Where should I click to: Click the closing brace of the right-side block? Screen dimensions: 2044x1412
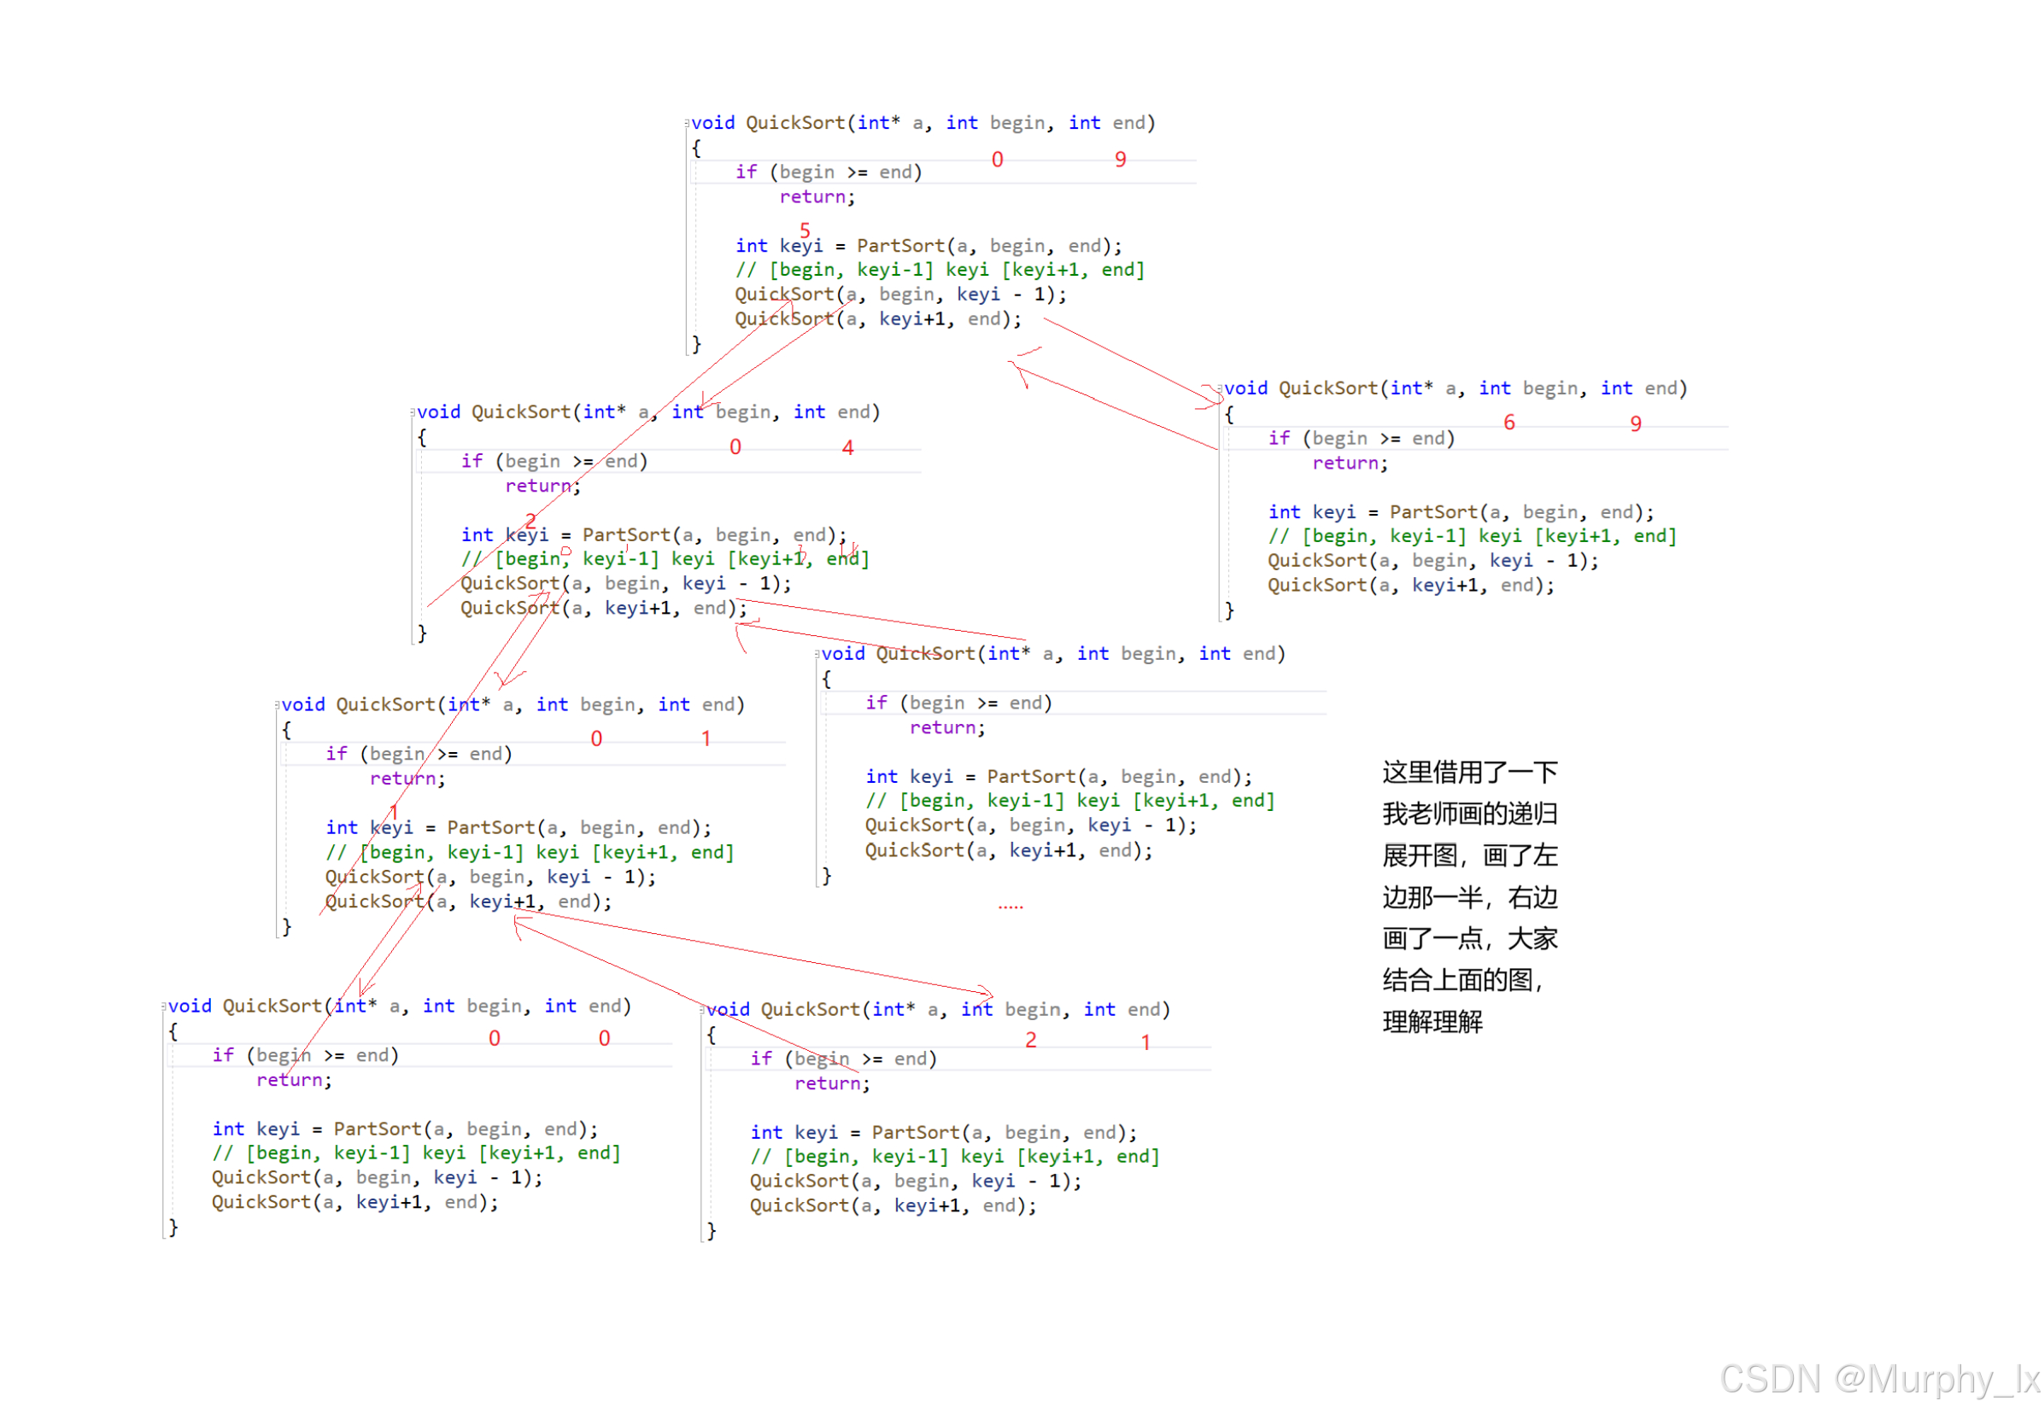pyautogui.click(x=1228, y=610)
